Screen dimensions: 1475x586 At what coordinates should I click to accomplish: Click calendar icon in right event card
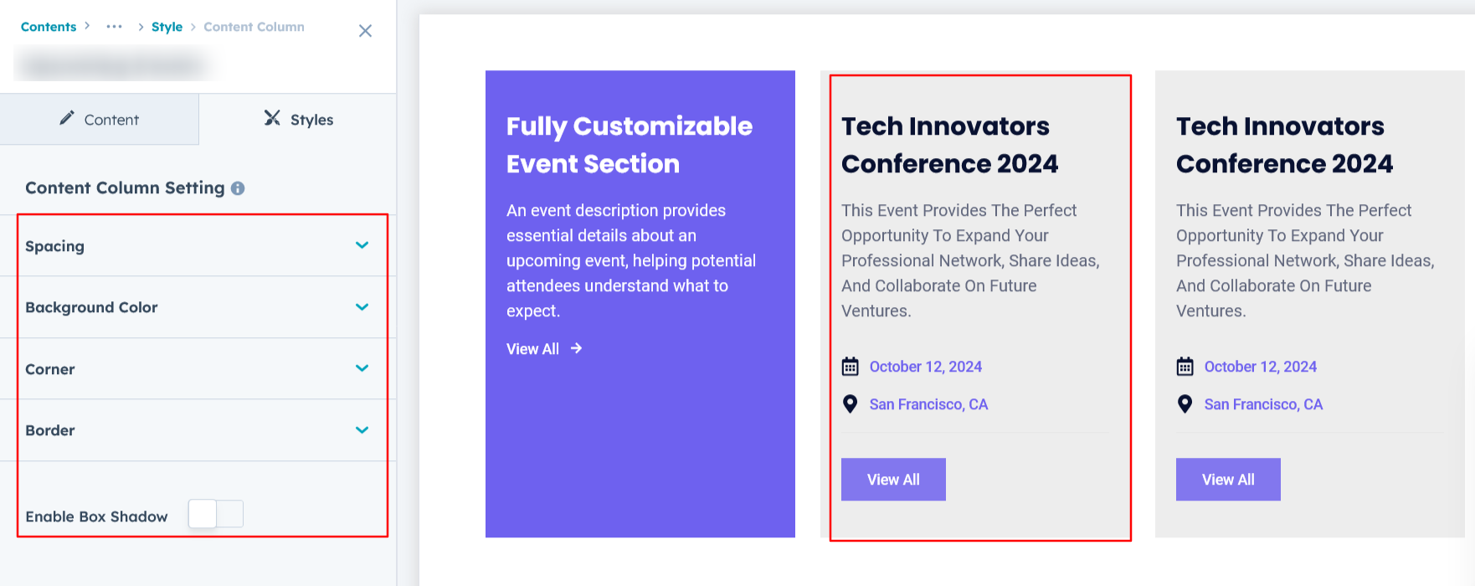pyautogui.click(x=1185, y=367)
